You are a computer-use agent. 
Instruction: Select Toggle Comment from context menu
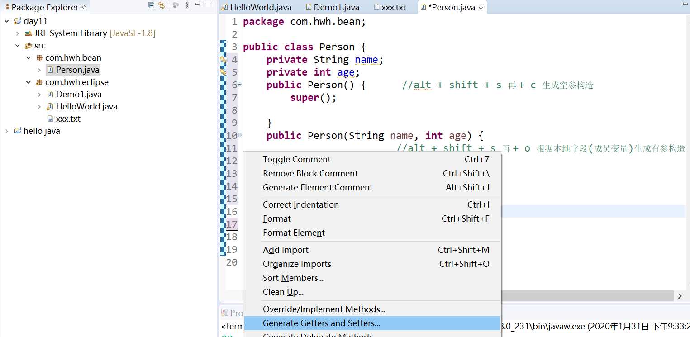pyautogui.click(x=372, y=159)
